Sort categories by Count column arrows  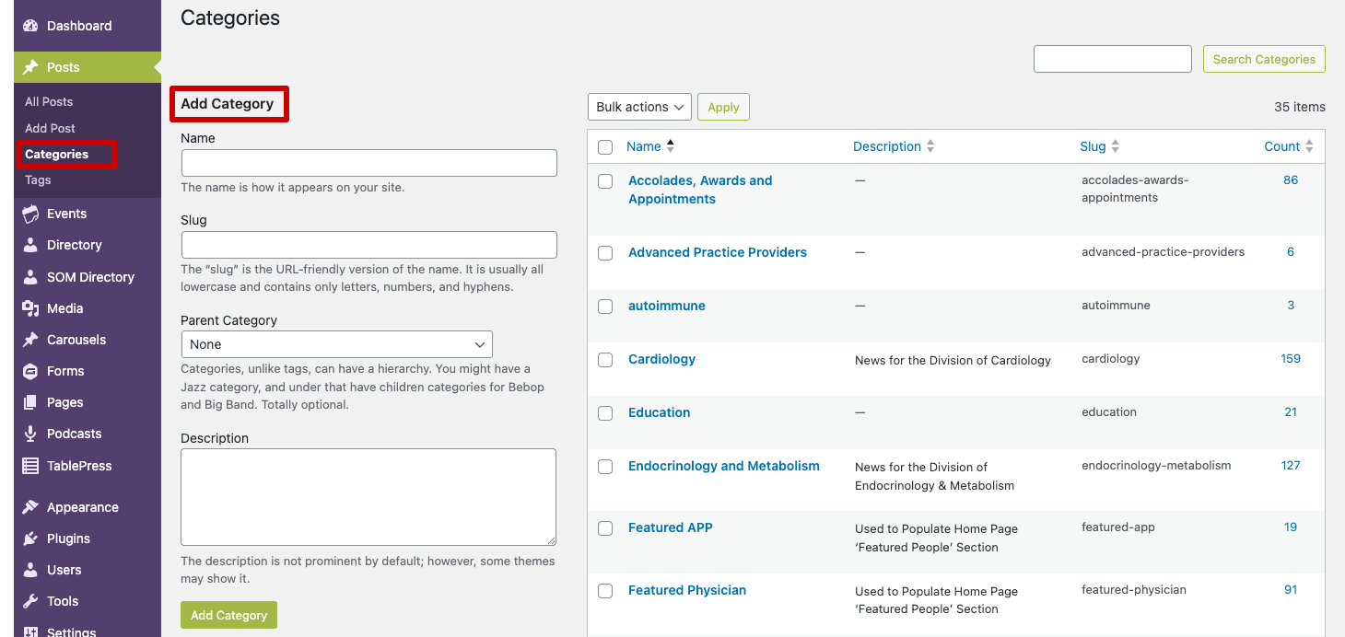1309,146
